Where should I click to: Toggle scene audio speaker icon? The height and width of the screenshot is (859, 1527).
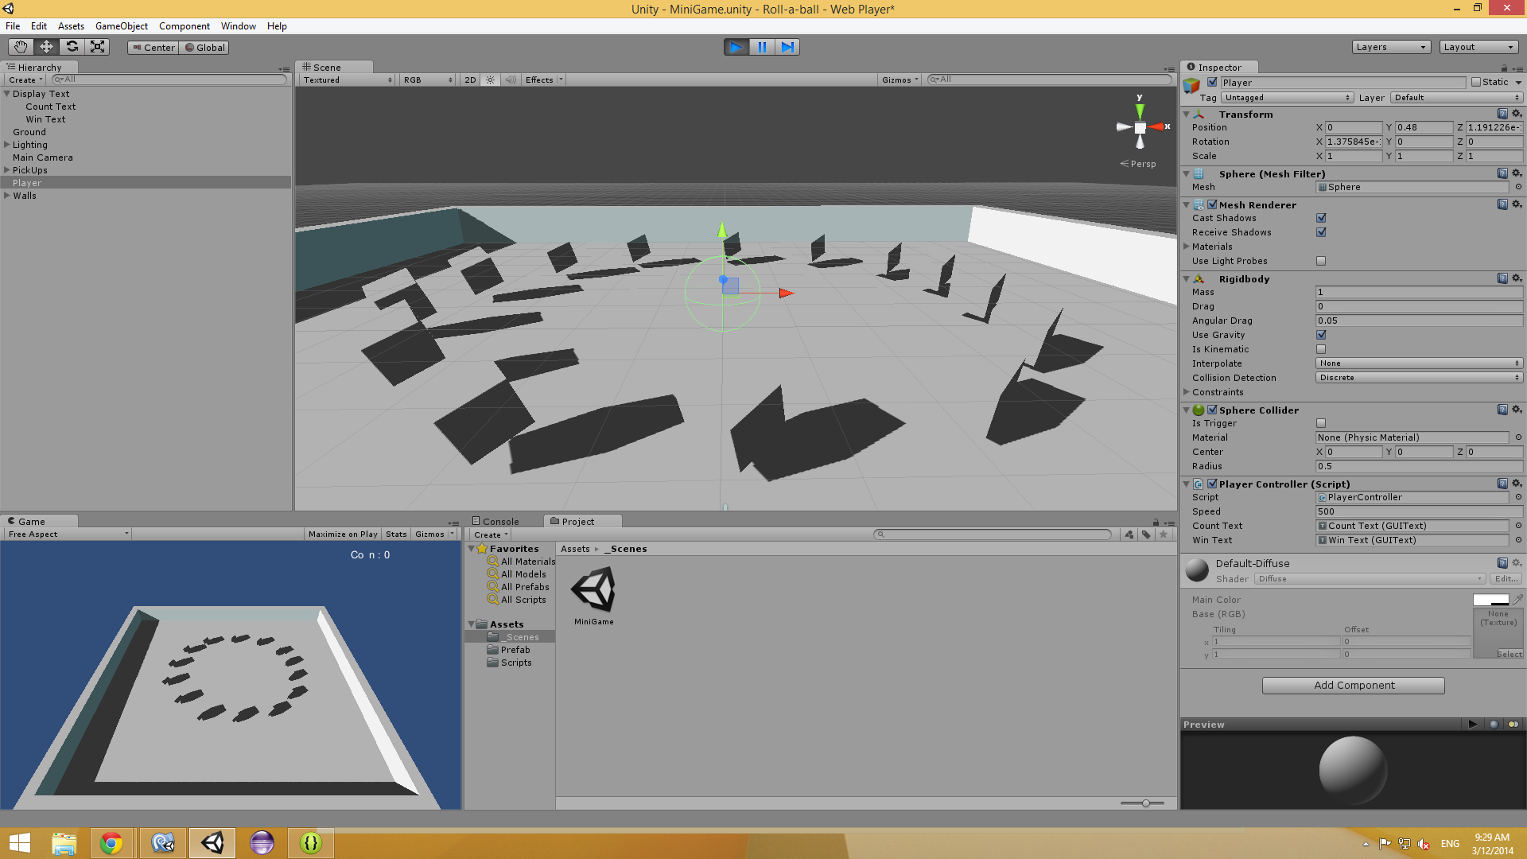tap(511, 80)
